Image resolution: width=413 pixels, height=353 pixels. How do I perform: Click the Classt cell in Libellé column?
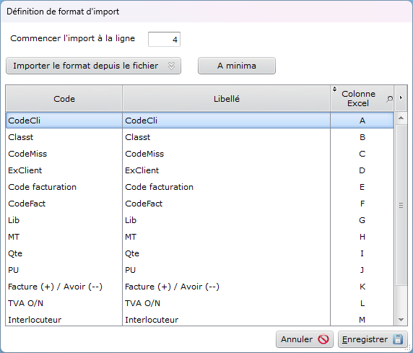[x=226, y=137]
